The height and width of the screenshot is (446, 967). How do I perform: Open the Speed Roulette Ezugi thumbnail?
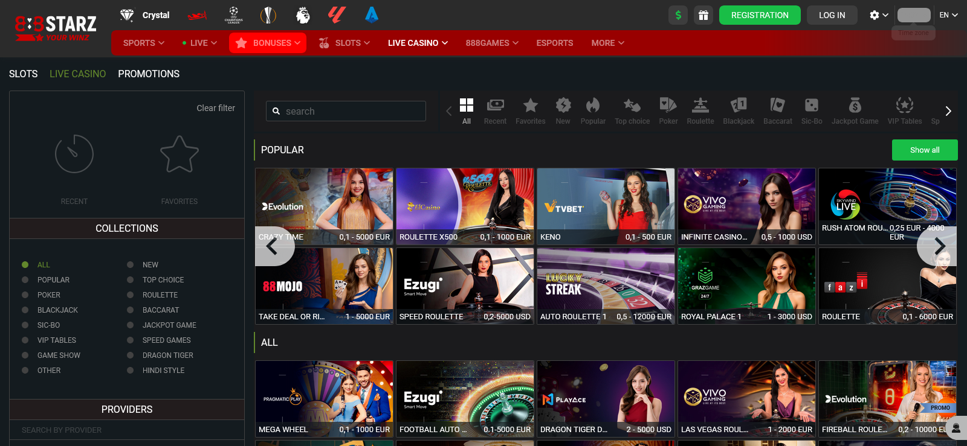[x=465, y=286]
